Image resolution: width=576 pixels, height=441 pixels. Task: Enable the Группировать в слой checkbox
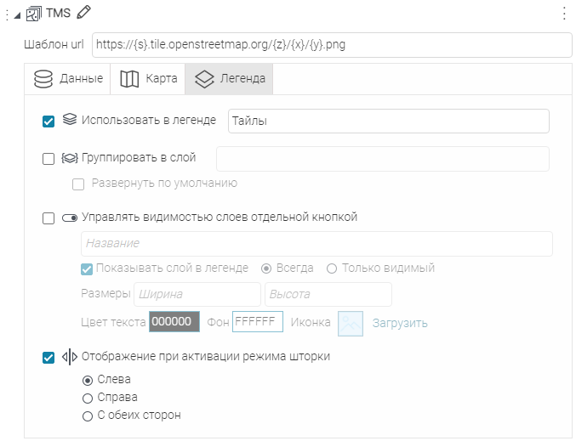48,158
